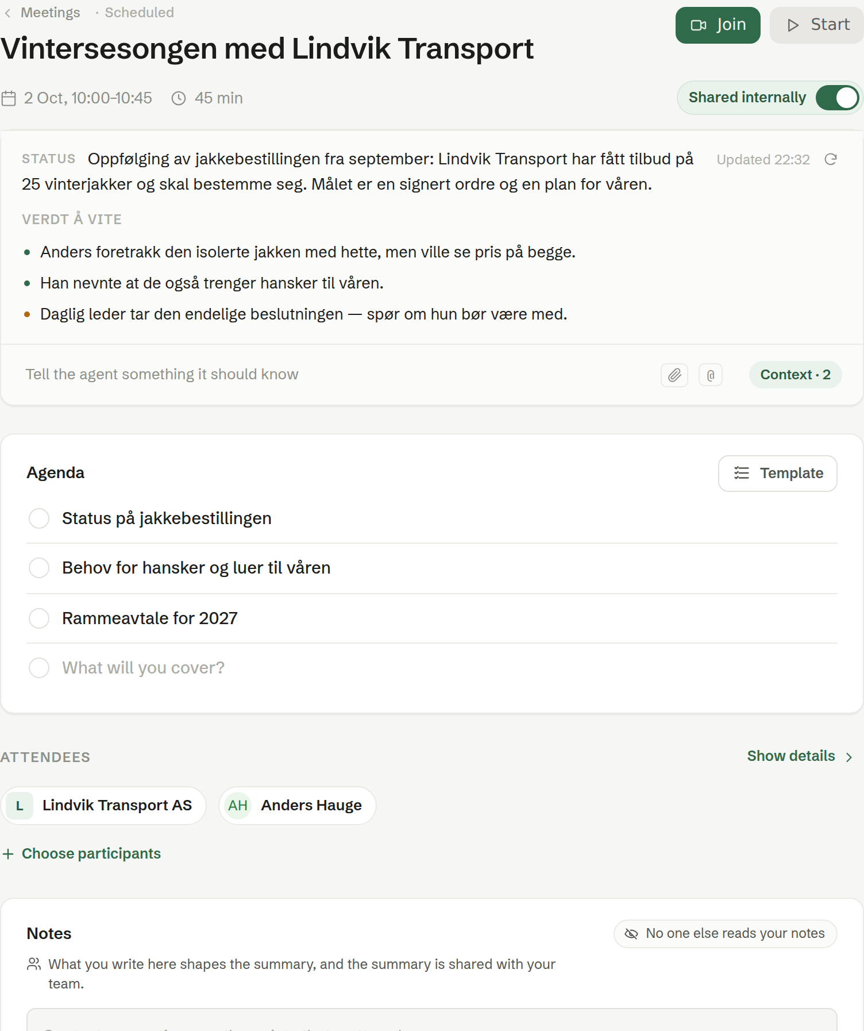
Task: Open the agenda Template picker
Action: pyautogui.click(x=778, y=474)
